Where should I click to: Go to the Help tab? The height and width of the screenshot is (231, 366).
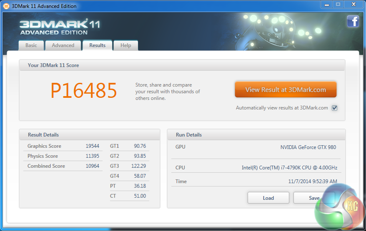coord(126,45)
